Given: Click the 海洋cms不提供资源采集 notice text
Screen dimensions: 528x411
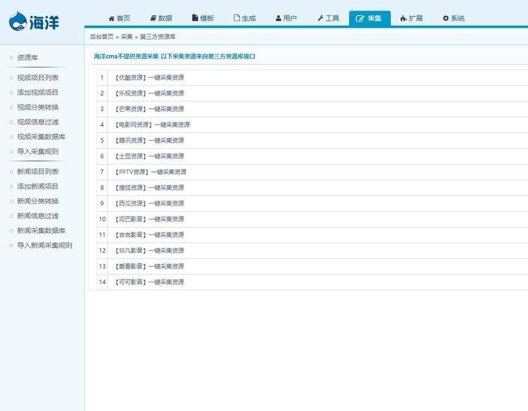Looking at the screenshot, I should 174,56.
